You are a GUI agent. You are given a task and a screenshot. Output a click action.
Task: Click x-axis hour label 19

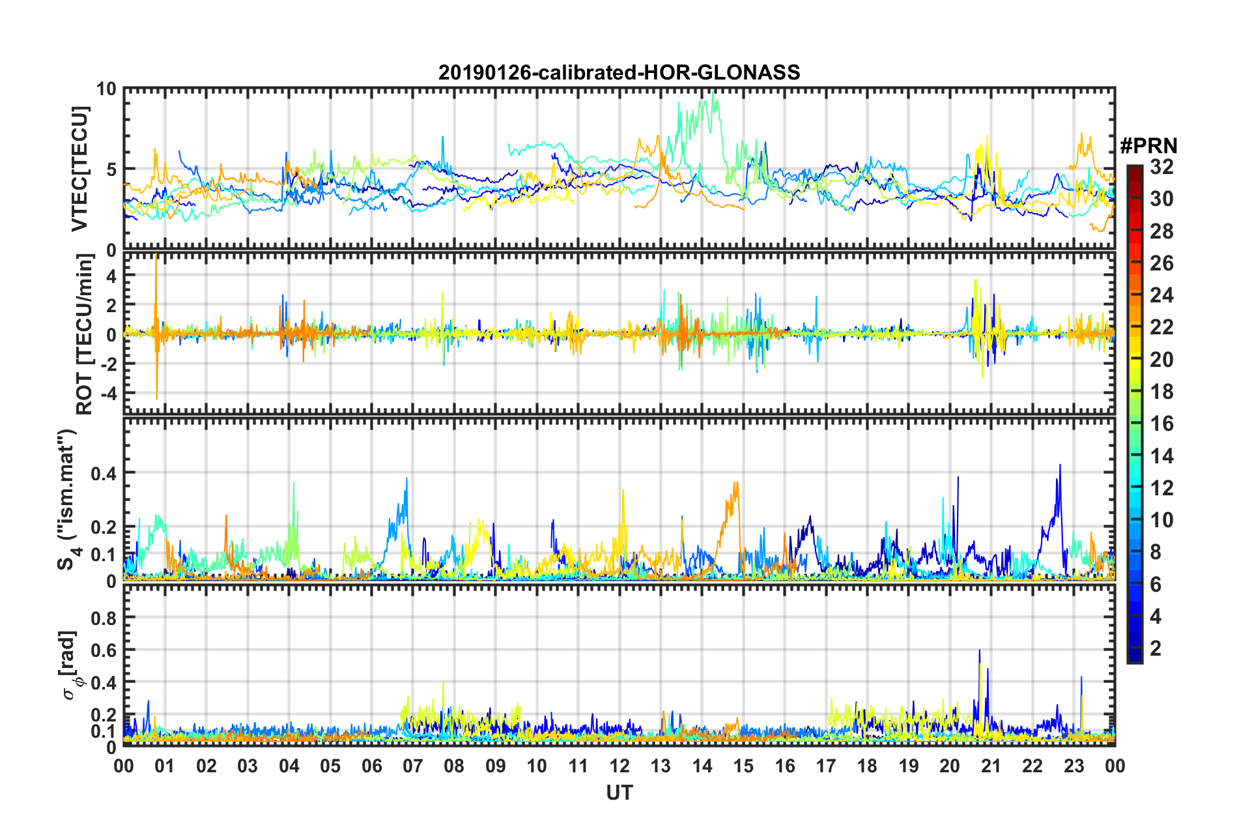click(909, 766)
